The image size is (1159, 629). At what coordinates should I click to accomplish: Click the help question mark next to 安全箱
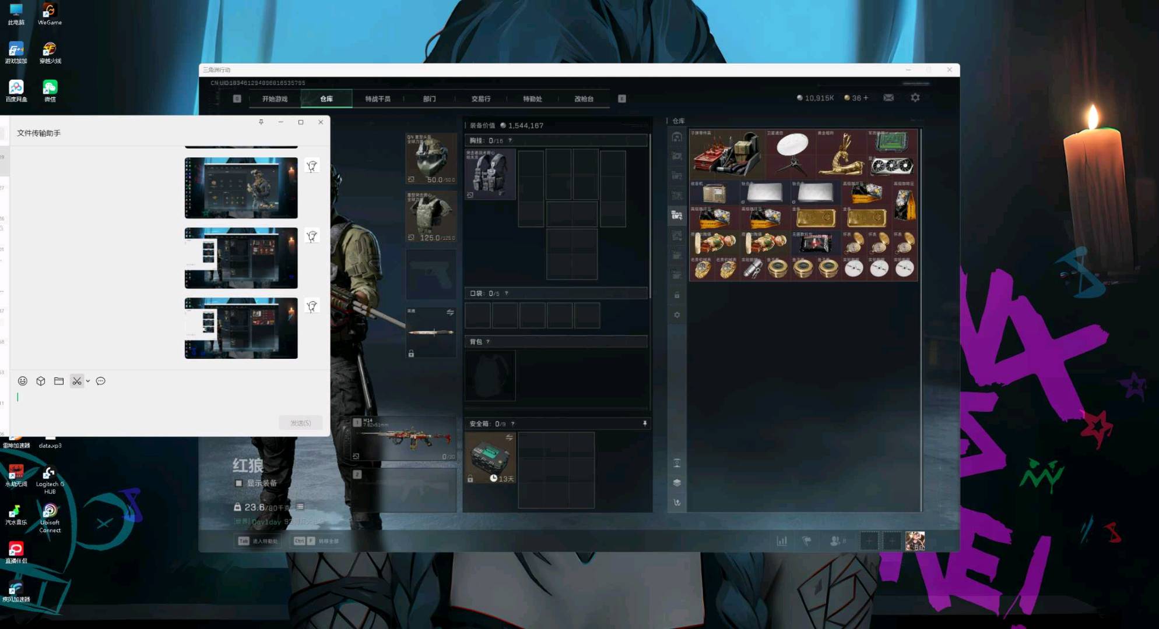[x=512, y=423]
